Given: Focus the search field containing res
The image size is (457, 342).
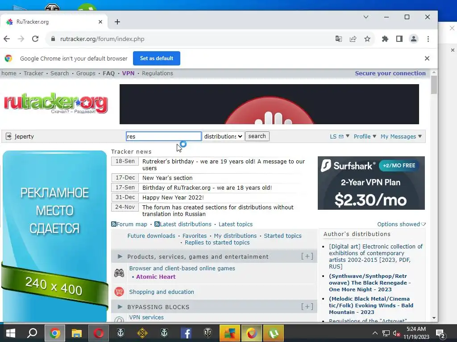Looking at the screenshot, I should [163, 136].
